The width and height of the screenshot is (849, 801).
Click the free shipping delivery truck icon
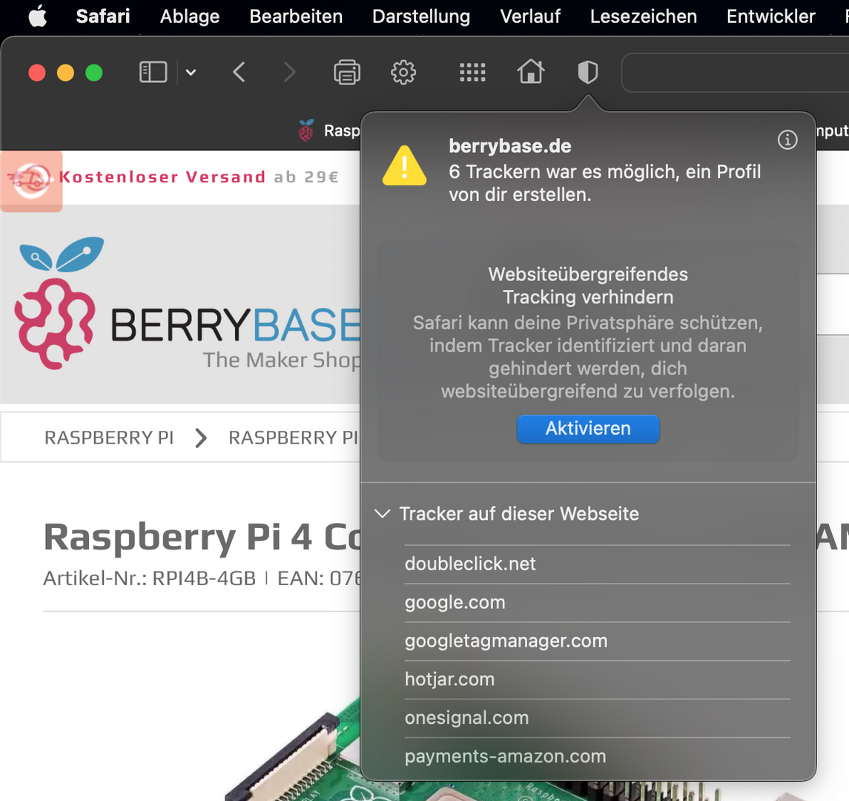pos(31,180)
